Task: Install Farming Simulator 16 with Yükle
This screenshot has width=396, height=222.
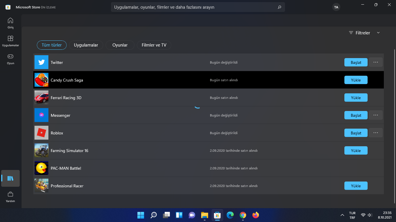Action: click(356, 150)
